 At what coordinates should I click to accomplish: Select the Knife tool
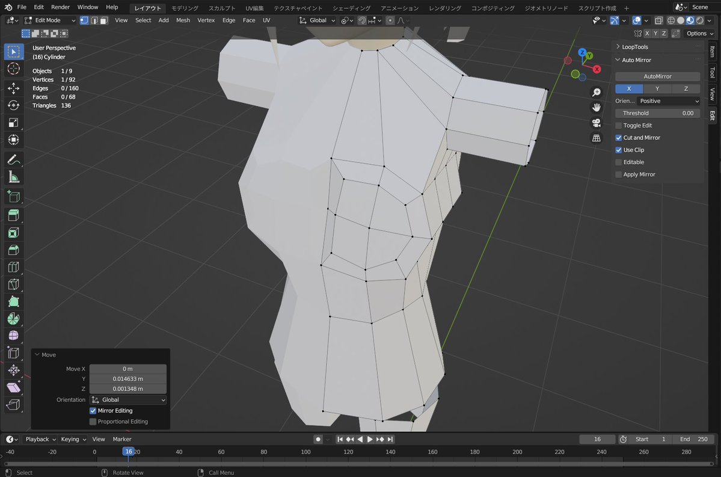coord(13,285)
